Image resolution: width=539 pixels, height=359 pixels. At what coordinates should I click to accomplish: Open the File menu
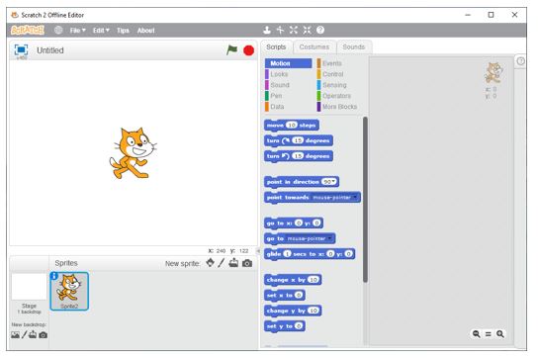(x=78, y=31)
